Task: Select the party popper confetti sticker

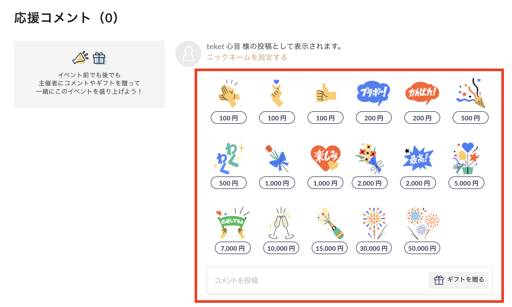Action: coord(470,93)
